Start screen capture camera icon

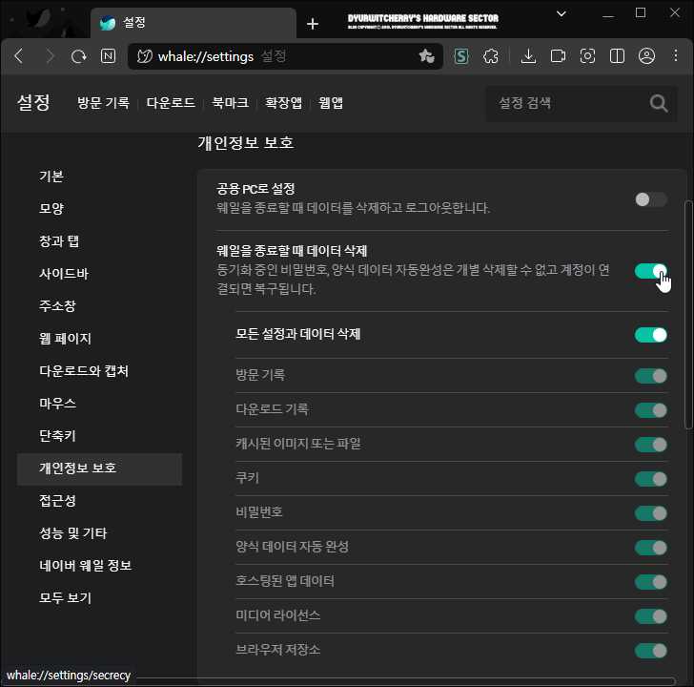click(x=587, y=56)
